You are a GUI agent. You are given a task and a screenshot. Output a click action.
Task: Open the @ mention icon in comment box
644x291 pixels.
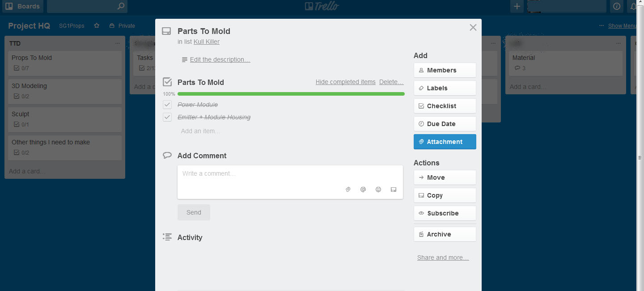[363, 189]
